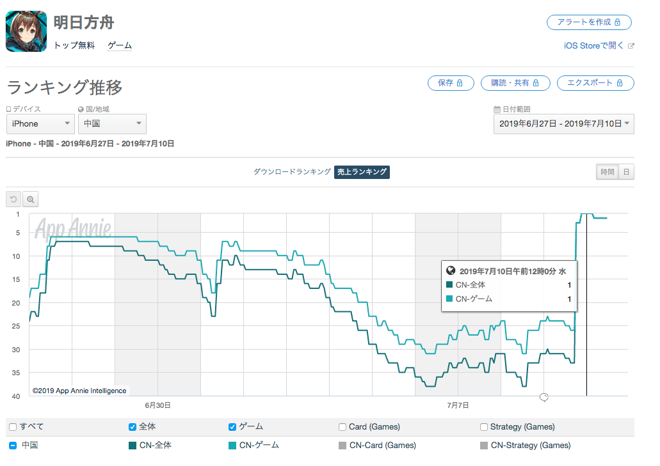Image resolution: width=660 pixels, height=466 pixels.
Task: Click the 保存 button
Action: 451,83
